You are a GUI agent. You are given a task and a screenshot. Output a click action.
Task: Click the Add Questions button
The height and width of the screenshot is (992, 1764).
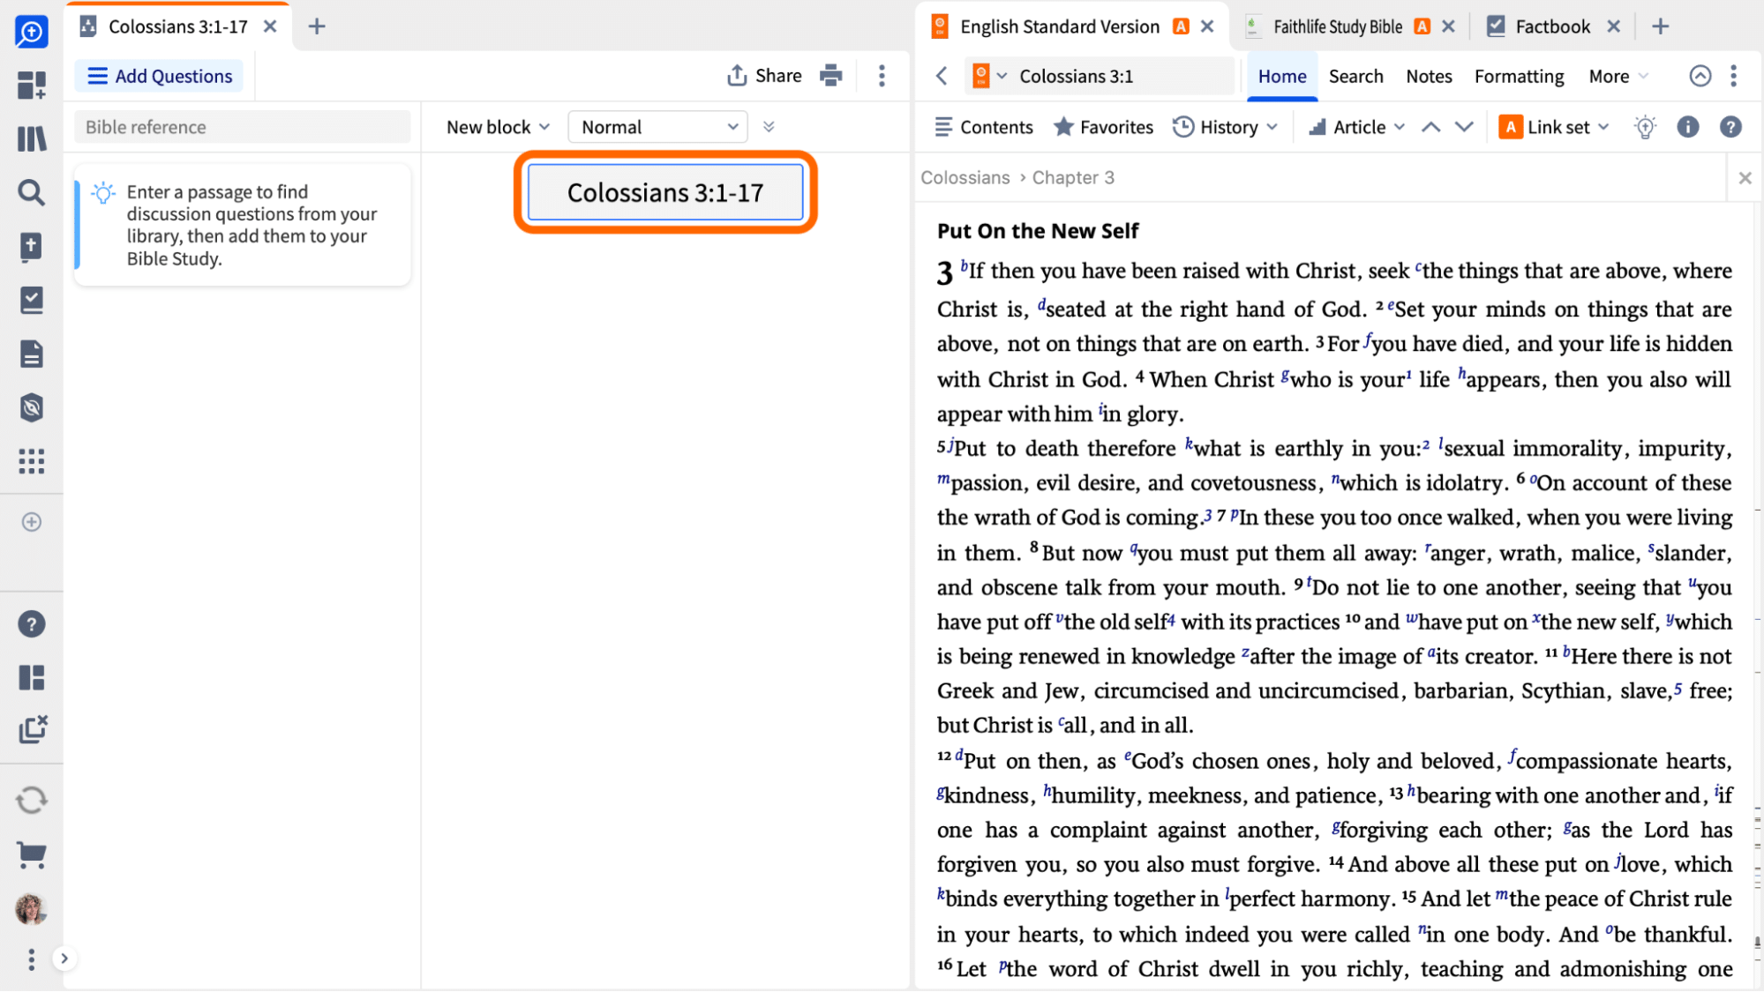(160, 76)
